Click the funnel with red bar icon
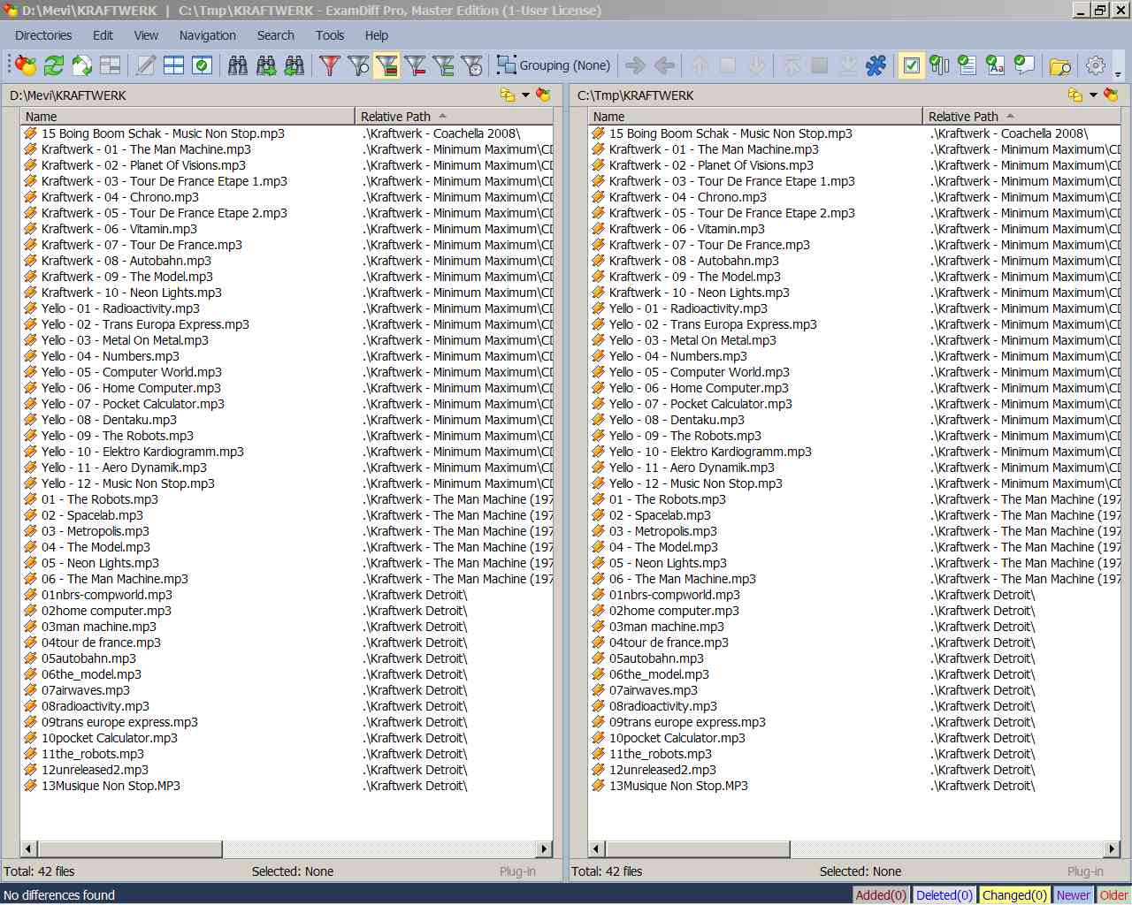The height and width of the screenshot is (905, 1132). [415, 65]
